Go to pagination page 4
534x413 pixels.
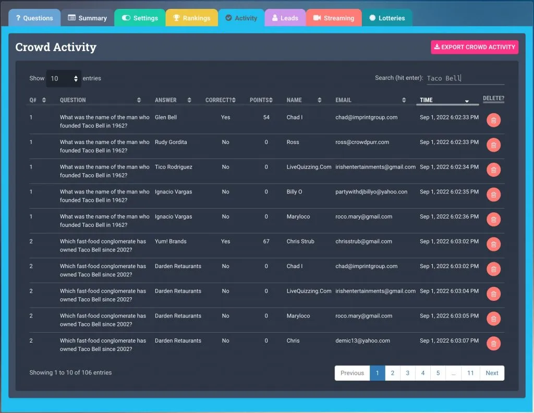coord(423,373)
